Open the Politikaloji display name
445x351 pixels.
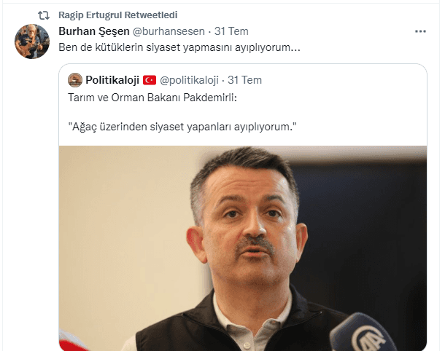click(112, 80)
